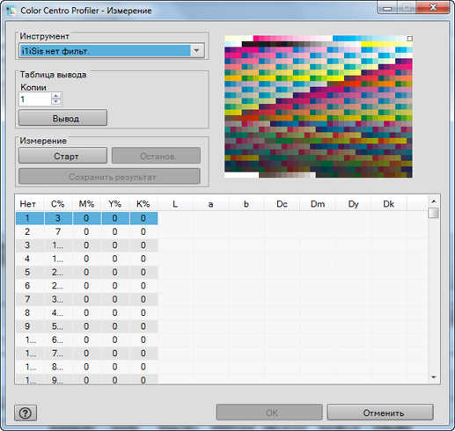Click the Color Centro Profiler title bar icon
This screenshot has height=431, width=455.
point(11,11)
